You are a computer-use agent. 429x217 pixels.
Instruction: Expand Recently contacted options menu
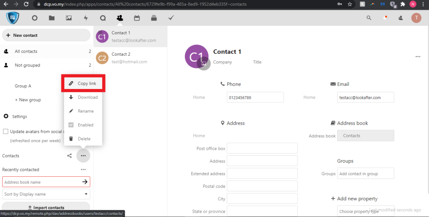coord(83,169)
